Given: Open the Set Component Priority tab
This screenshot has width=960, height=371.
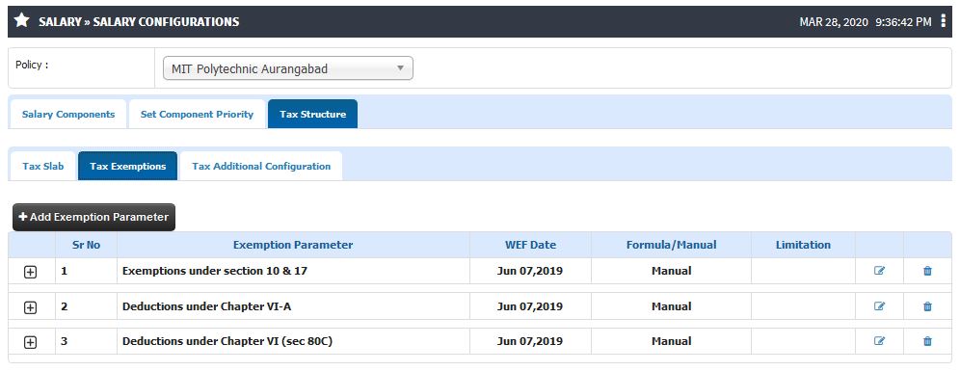Looking at the screenshot, I should click(197, 115).
